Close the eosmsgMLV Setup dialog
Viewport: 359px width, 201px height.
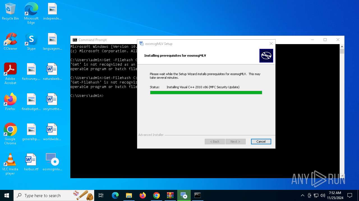tap(271, 44)
